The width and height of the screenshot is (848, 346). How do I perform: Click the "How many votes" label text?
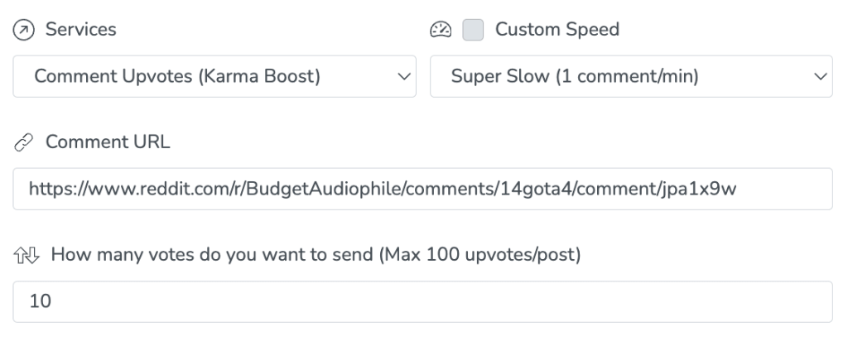pos(211,254)
